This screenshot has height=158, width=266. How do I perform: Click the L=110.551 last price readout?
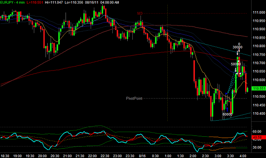[35, 3]
